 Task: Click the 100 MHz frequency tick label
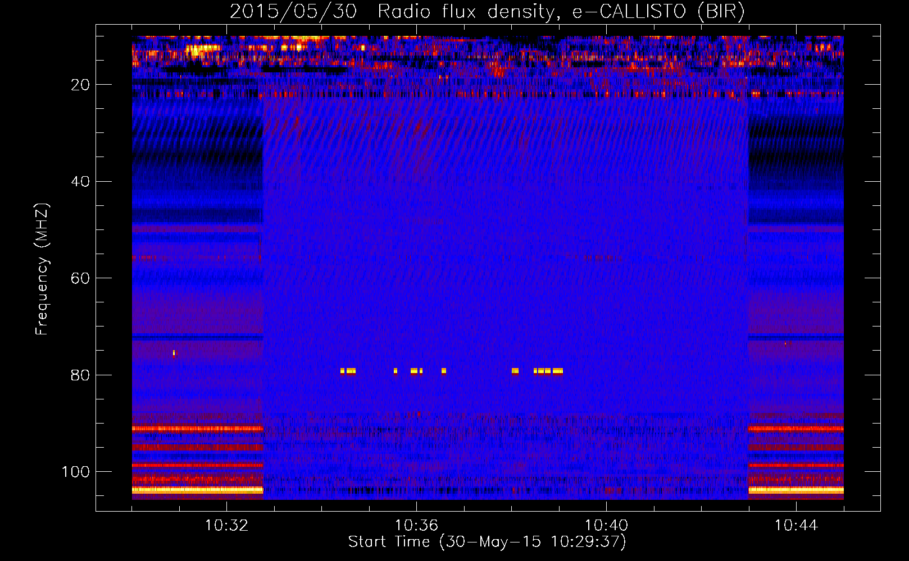tap(76, 472)
